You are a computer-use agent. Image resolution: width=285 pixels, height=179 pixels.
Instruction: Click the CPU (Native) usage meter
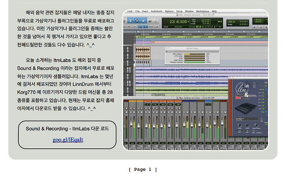click(x=194, y=54)
